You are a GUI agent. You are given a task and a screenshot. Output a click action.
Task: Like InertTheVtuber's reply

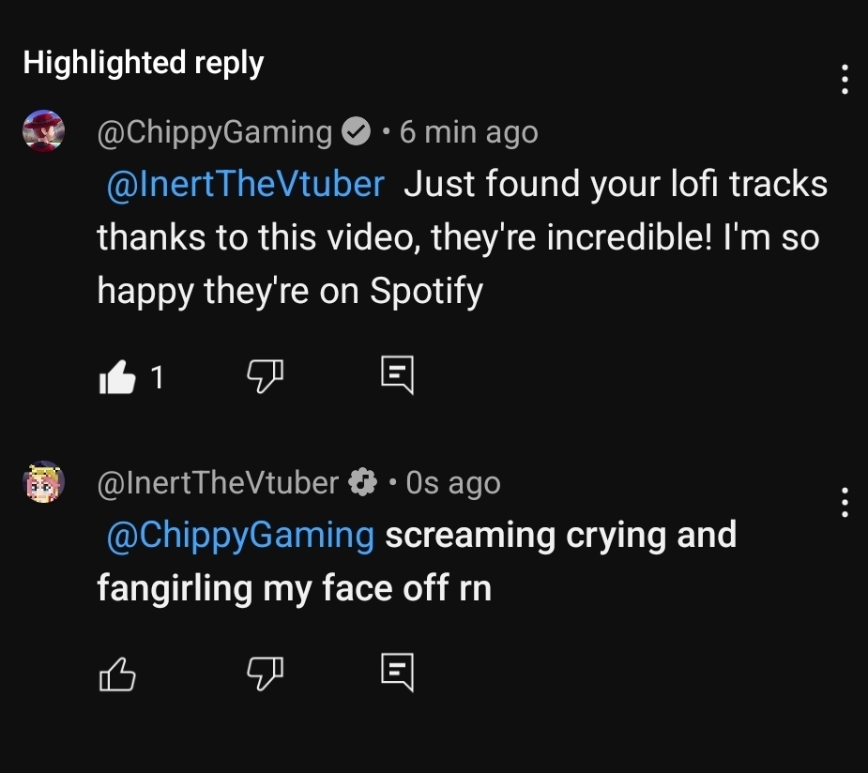117,674
